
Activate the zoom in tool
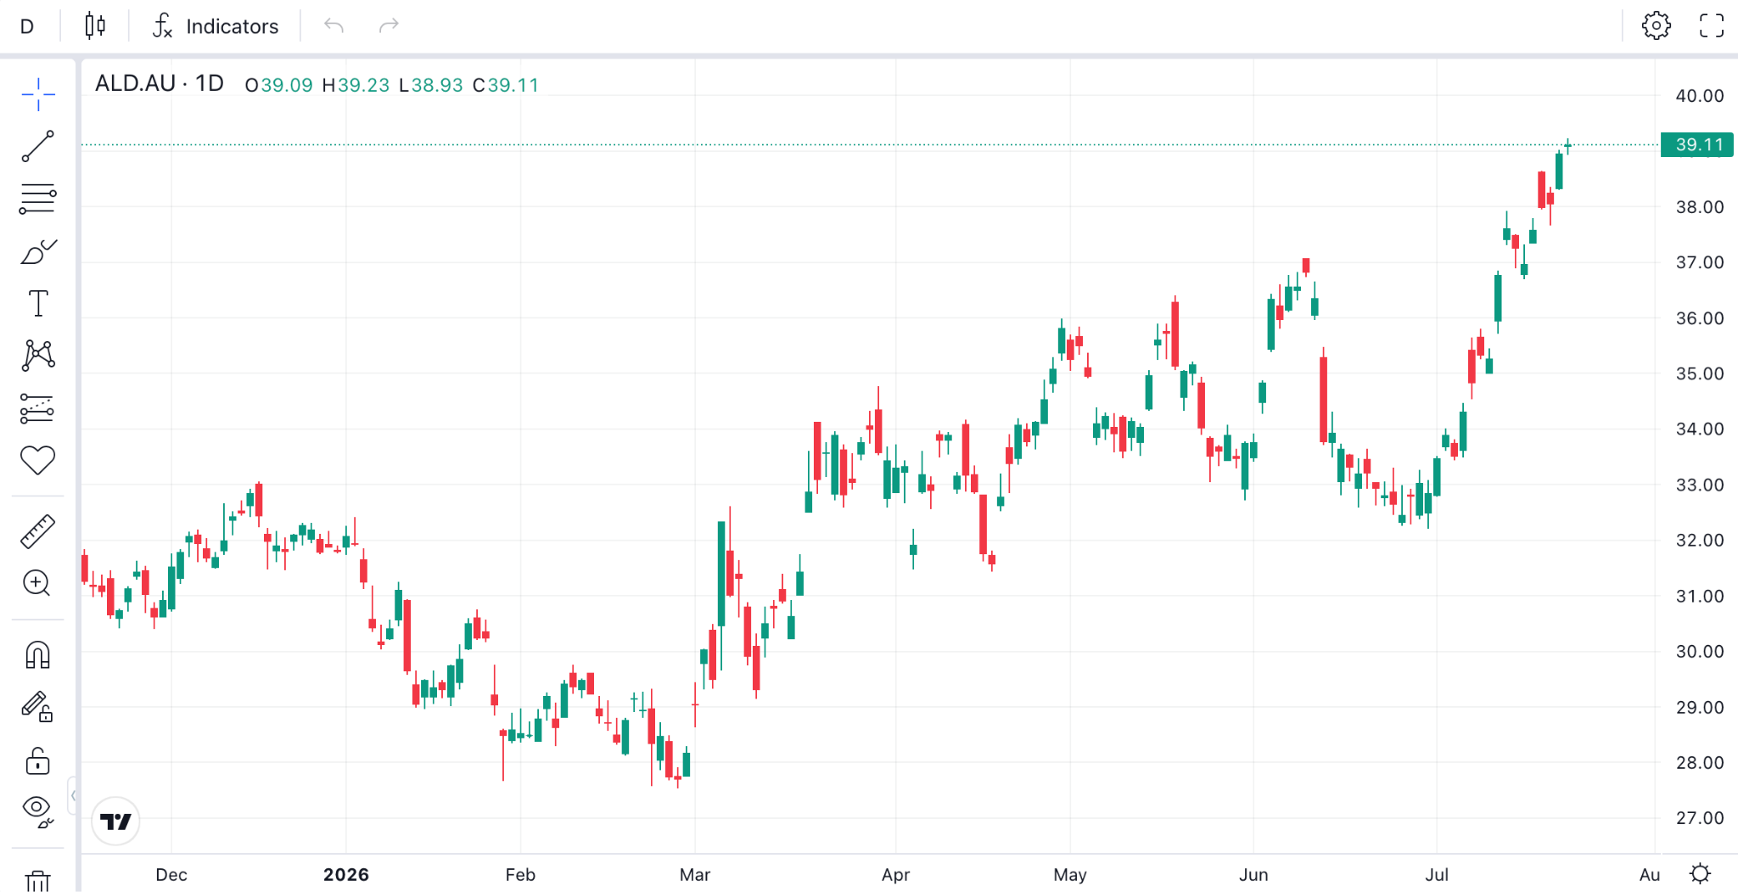38,583
